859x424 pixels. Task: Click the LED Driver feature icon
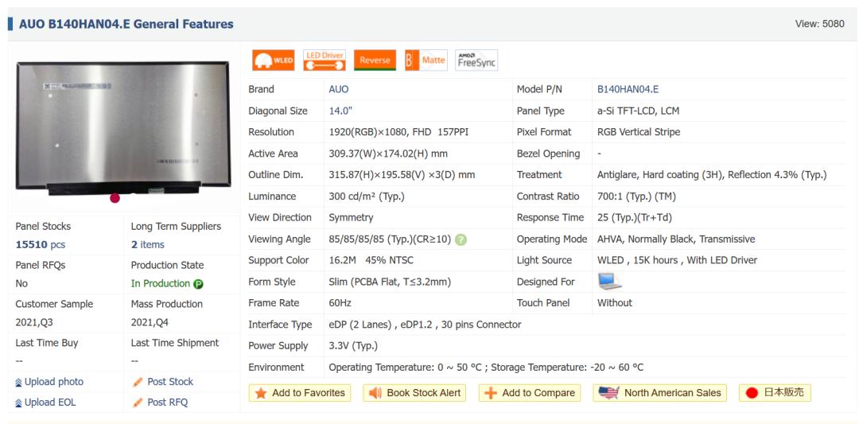coord(325,60)
